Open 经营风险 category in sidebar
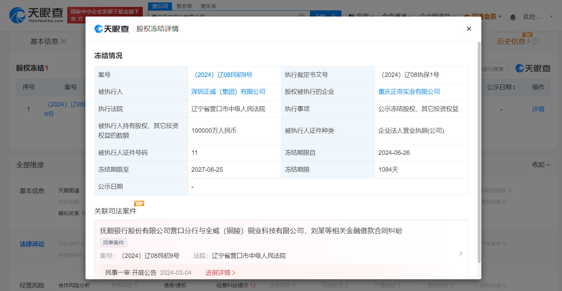Viewport: 562px width, 291px height. click(32, 285)
